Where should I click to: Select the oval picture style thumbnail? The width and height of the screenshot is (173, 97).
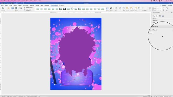[x=72, y=9]
